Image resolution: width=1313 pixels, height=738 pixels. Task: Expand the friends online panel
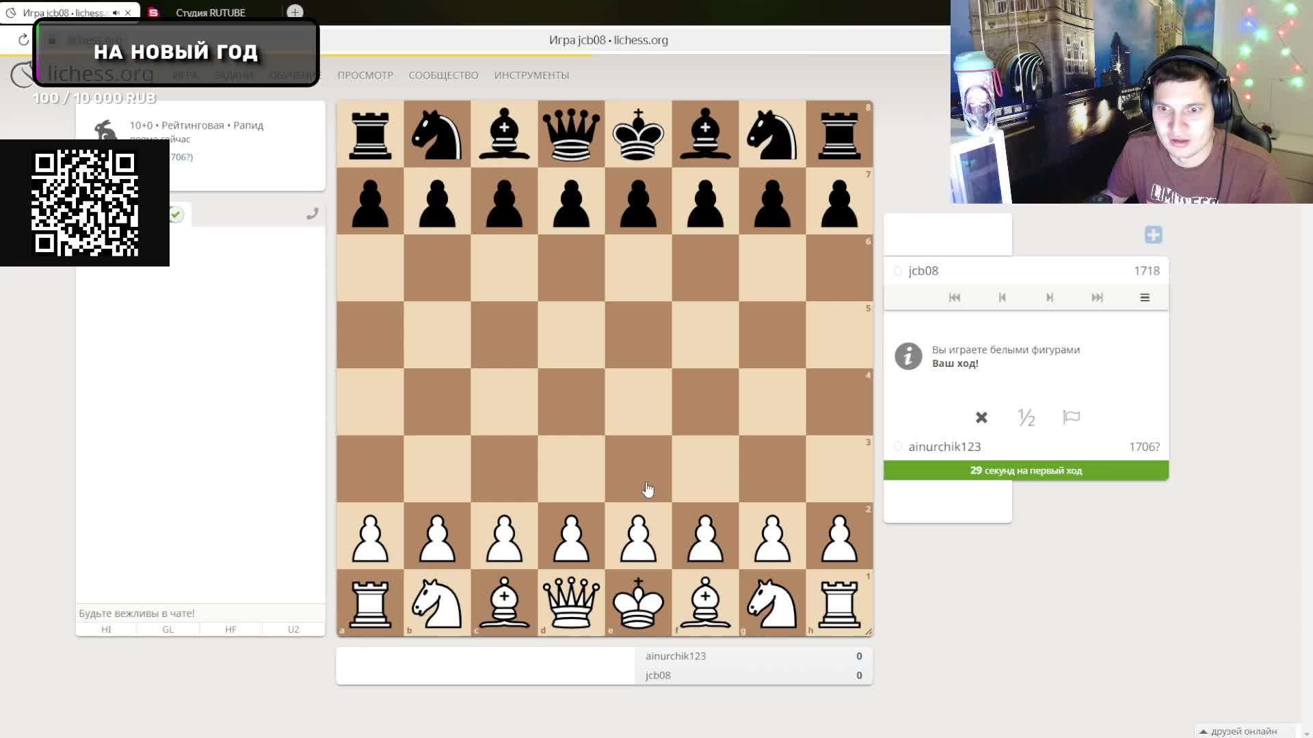pos(1243,731)
